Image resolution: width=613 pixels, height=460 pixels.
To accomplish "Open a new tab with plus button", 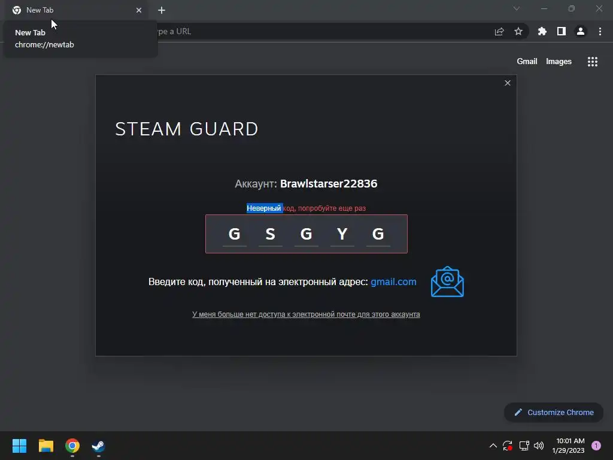I will [x=162, y=10].
